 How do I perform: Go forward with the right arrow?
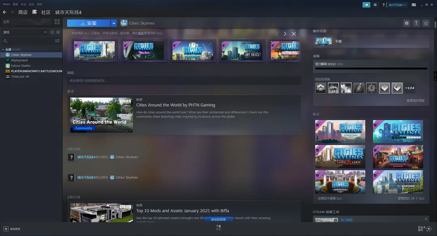pos(12,12)
